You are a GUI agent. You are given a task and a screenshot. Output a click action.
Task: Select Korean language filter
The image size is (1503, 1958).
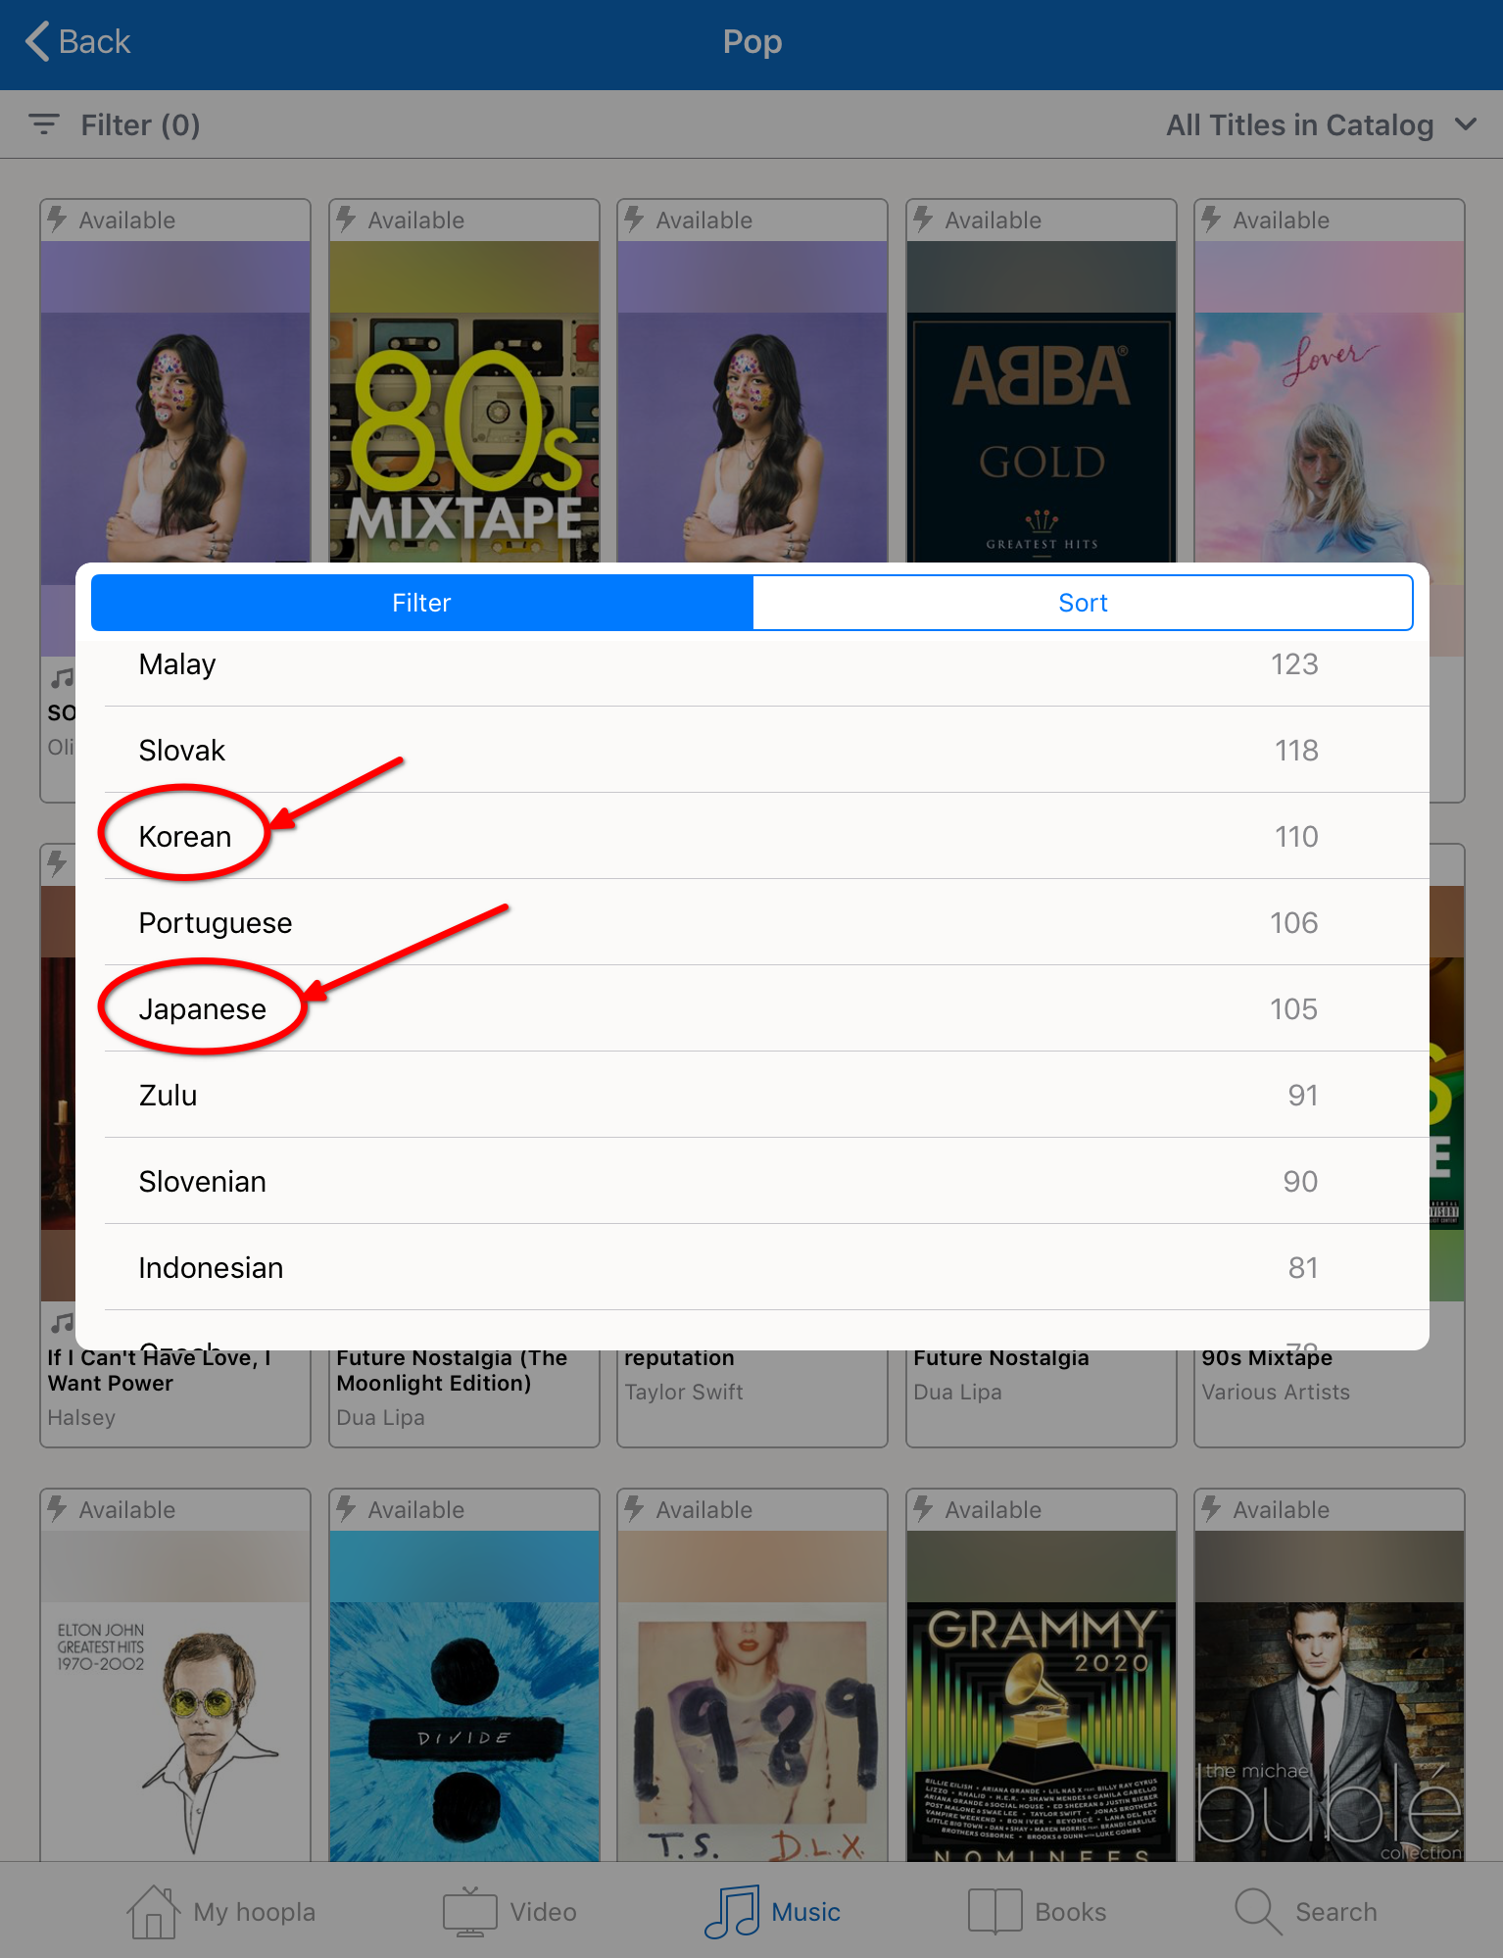(185, 836)
